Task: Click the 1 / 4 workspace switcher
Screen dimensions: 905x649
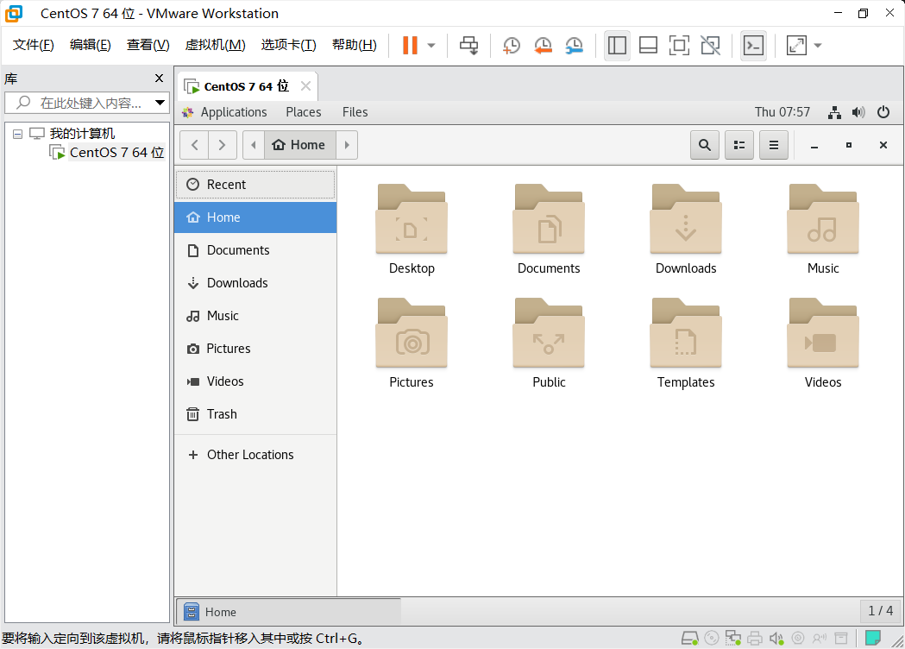Action: click(880, 611)
